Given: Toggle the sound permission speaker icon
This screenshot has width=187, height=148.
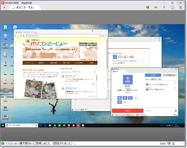Looking at the screenshot, I should 136,98.
